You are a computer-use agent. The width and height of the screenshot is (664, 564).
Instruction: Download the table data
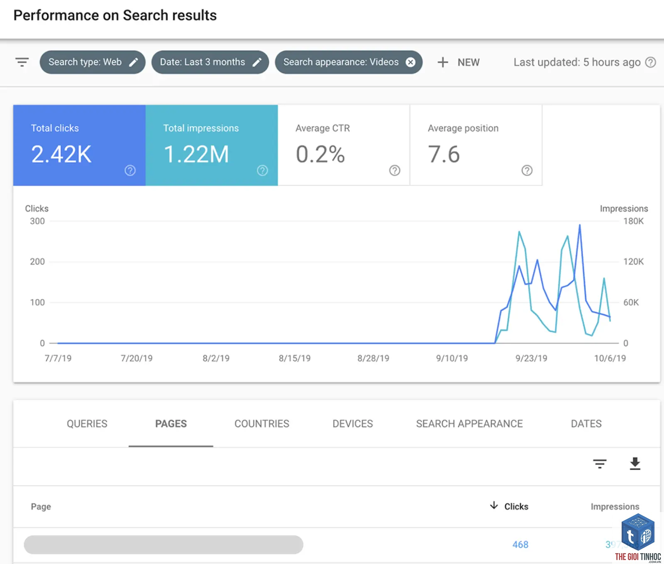tap(635, 463)
